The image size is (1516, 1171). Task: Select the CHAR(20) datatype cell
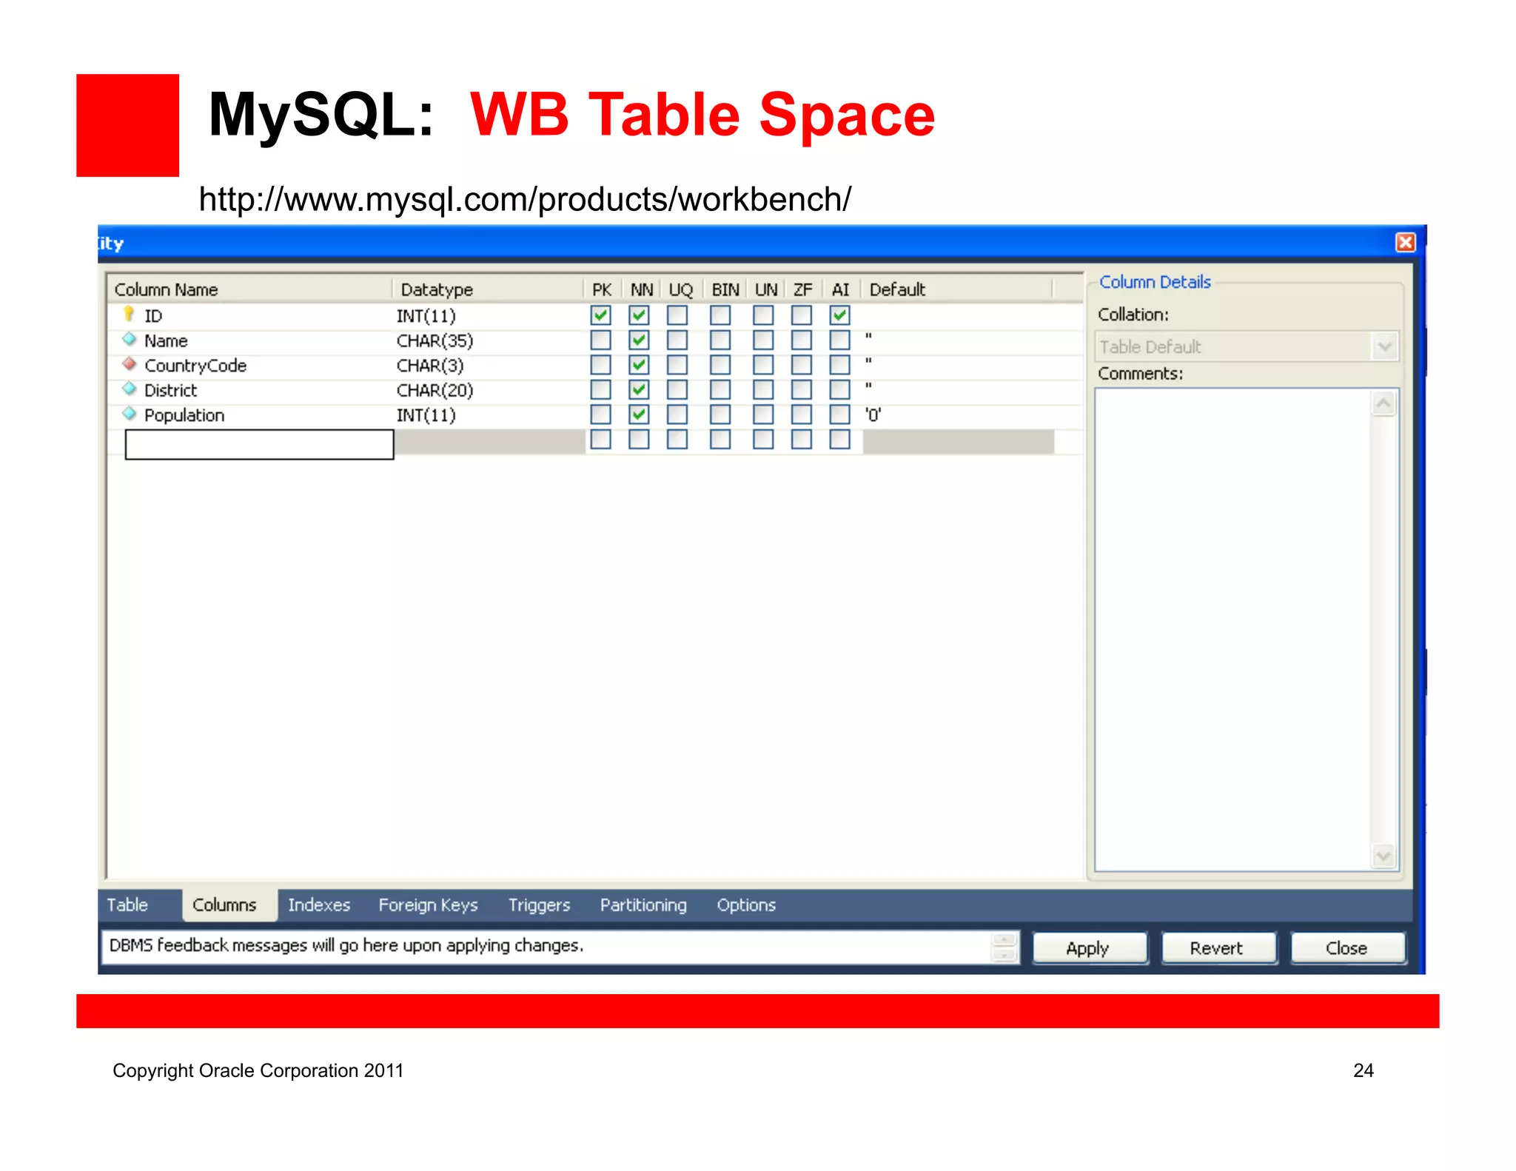coord(435,390)
